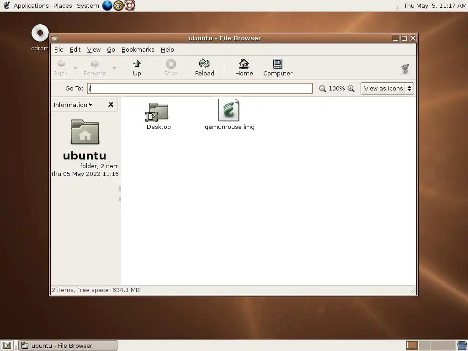This screenshot has height=351, width=468.
Task: Reset zoom by clicking 100%
Action: pyautogui.click(x=337, y=89)
